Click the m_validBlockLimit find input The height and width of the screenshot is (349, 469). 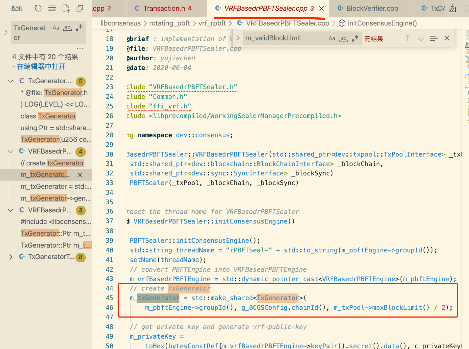285,38
